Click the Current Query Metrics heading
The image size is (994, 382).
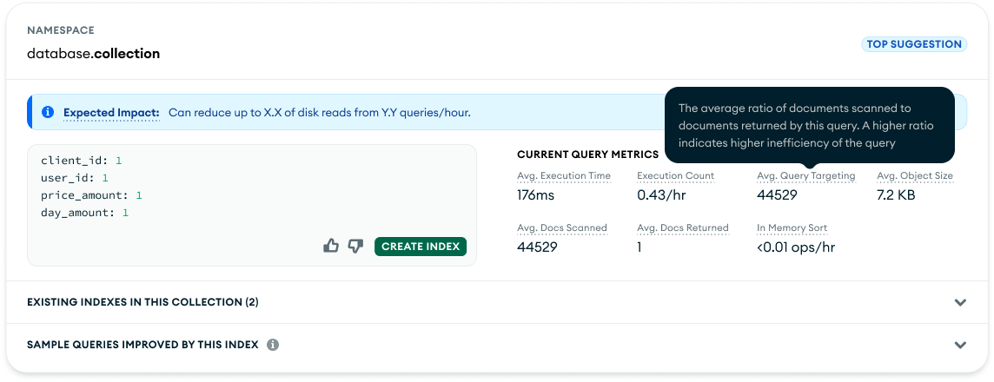pyautogui.click(x=587, y=155)
